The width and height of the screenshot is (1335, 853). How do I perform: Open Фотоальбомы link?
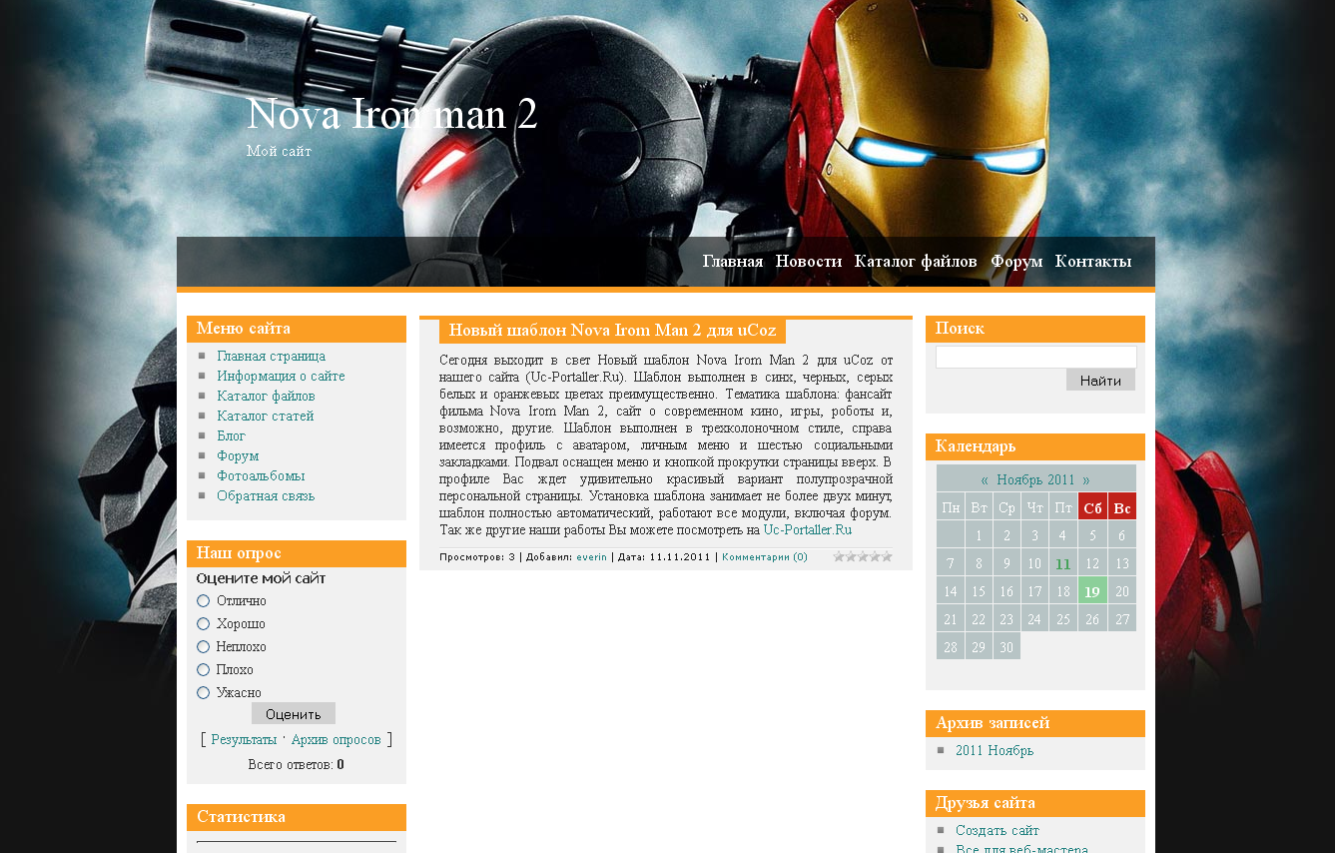(x=261, y=476)
